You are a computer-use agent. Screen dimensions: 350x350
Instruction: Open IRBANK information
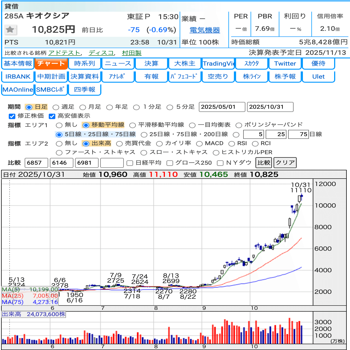tap(18, 77)
